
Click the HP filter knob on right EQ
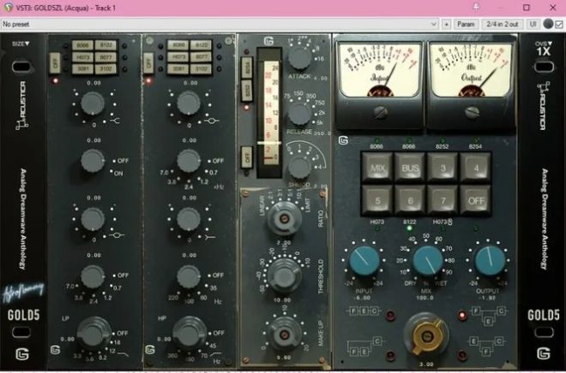[x=189, y=333]
